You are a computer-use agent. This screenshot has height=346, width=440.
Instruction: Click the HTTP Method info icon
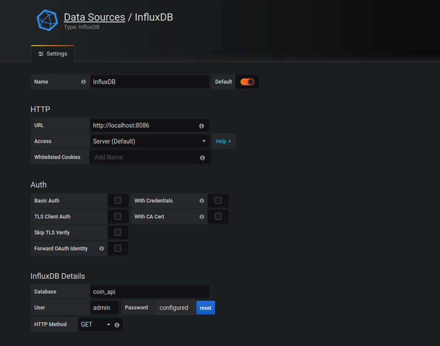coord(117,325)
